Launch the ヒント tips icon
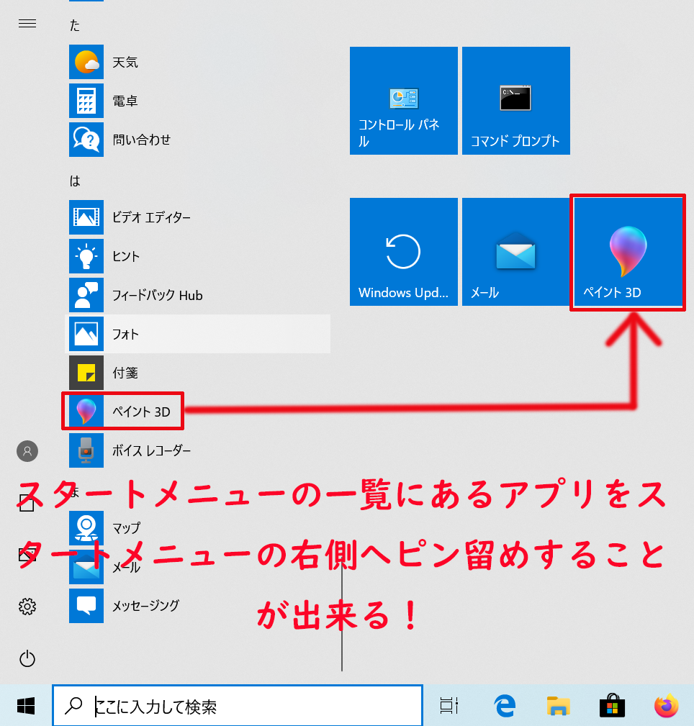Viewport: 694px width, 726px height. [86, 256]
